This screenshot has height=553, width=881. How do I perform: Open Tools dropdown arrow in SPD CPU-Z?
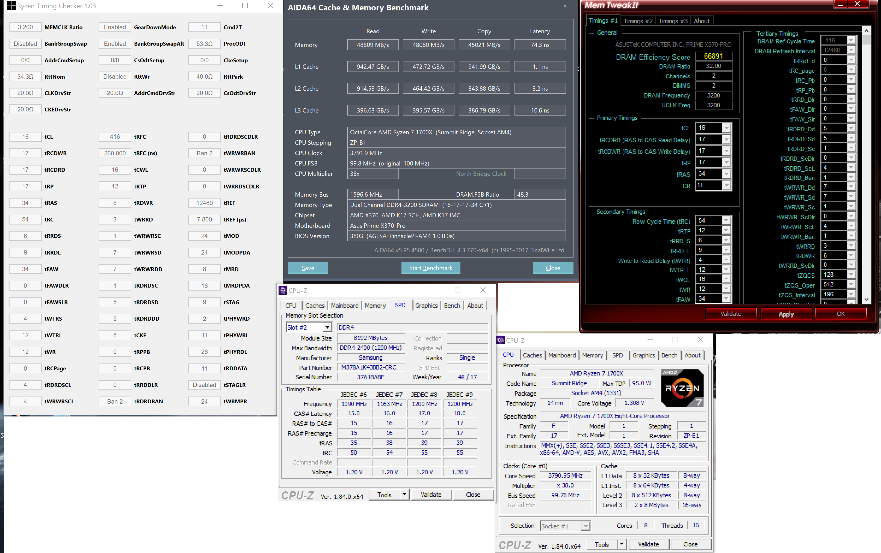(404, 495)
